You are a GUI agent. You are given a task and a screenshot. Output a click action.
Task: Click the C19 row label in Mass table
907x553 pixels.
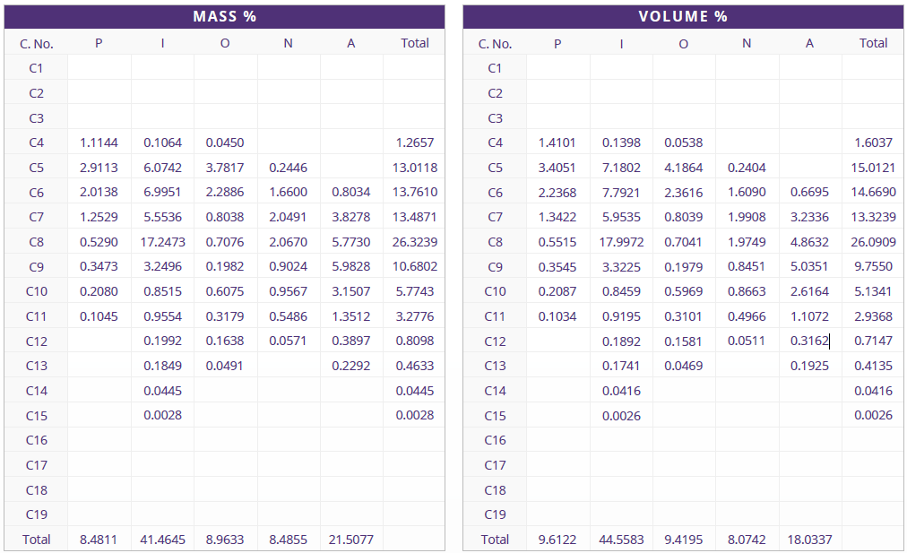pos(37,514)
